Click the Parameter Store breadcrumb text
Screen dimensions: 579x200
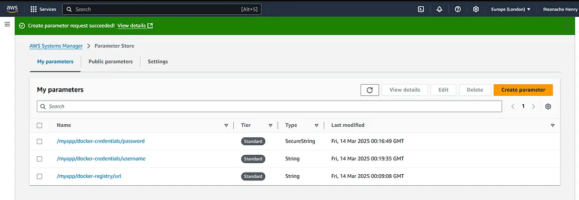tap(114, 46)
